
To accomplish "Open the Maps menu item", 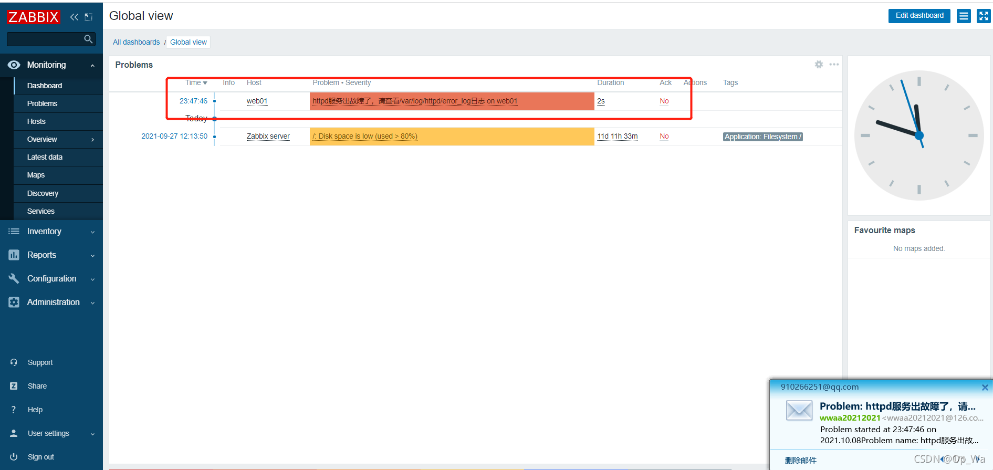I will 58,175.
